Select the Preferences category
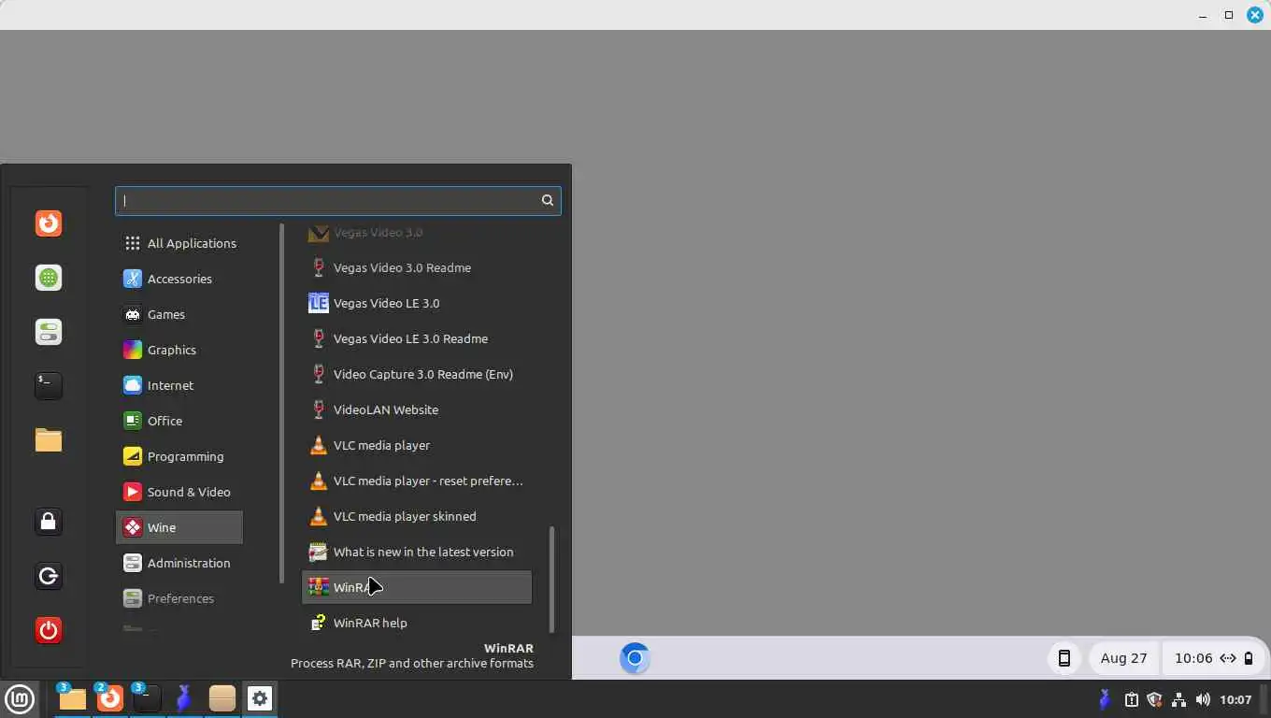The image size is (1271, 718). tap(179, 598)
